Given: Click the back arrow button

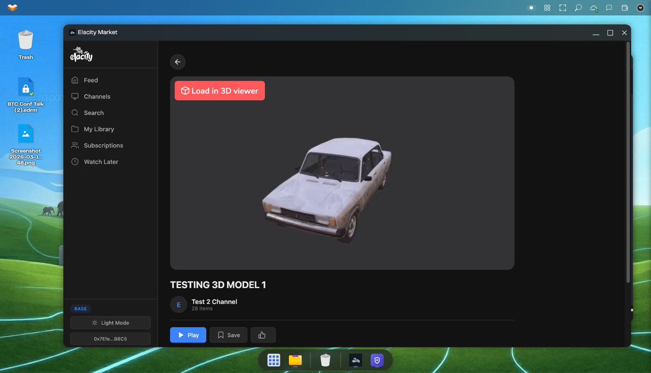Looking at the screenshot, I should 177,62.
